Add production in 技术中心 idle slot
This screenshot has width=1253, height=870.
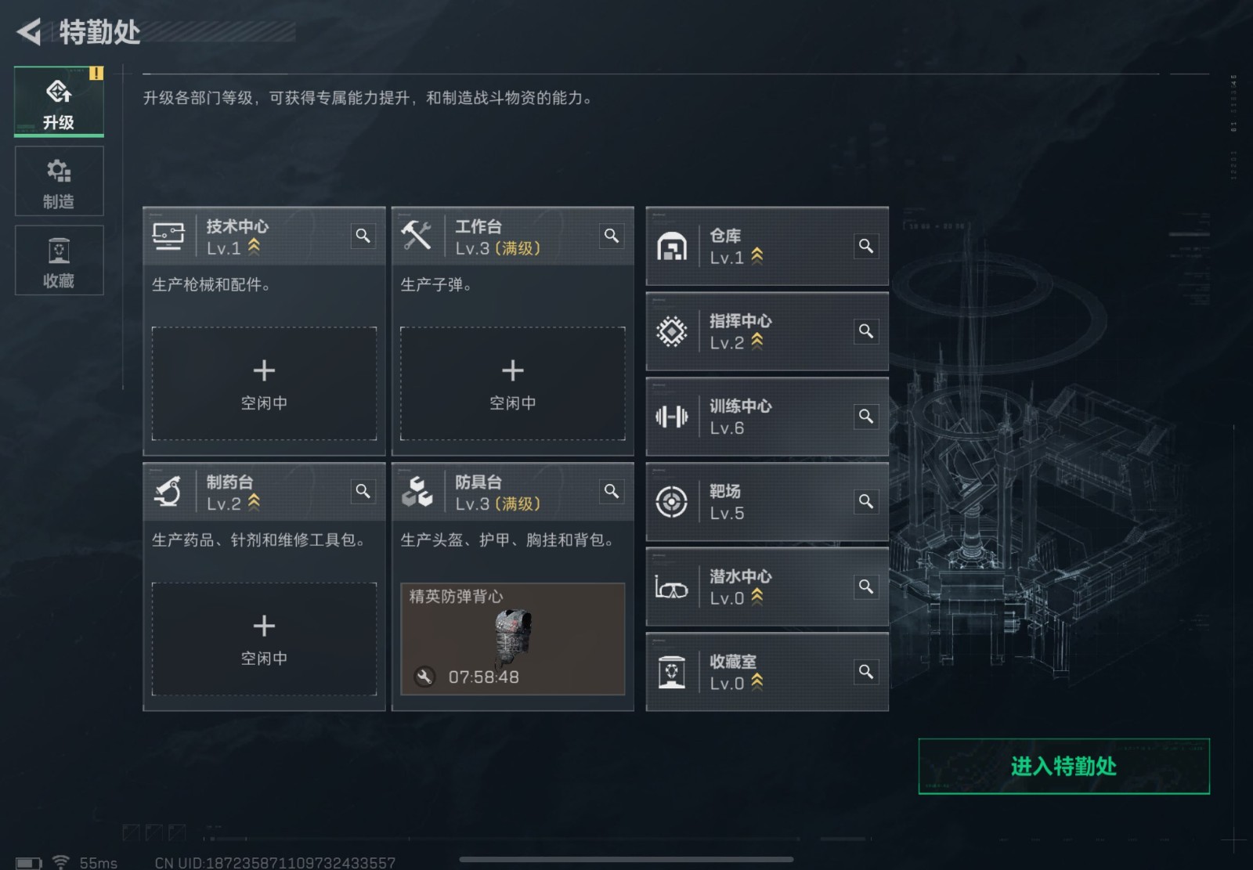pyautogui.click(x=264, y=384)
